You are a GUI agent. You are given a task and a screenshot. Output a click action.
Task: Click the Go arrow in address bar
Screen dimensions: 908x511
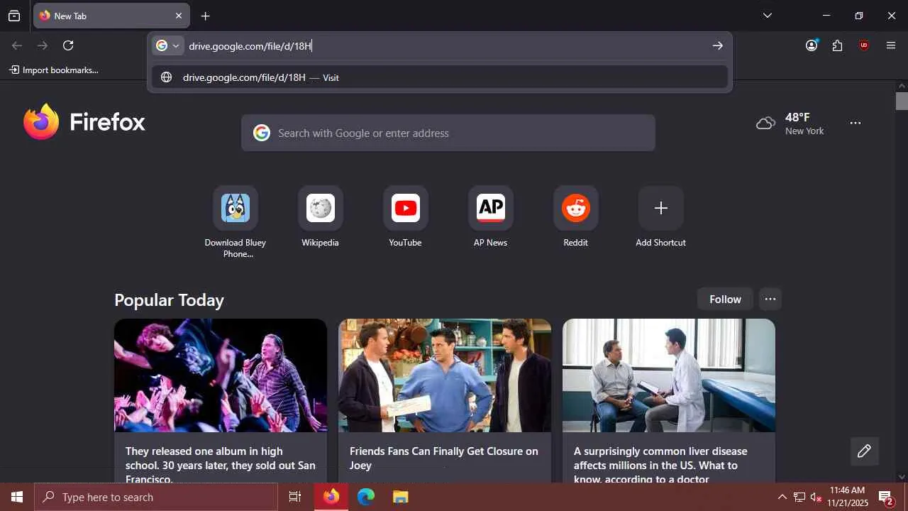(x=718, y=46)
